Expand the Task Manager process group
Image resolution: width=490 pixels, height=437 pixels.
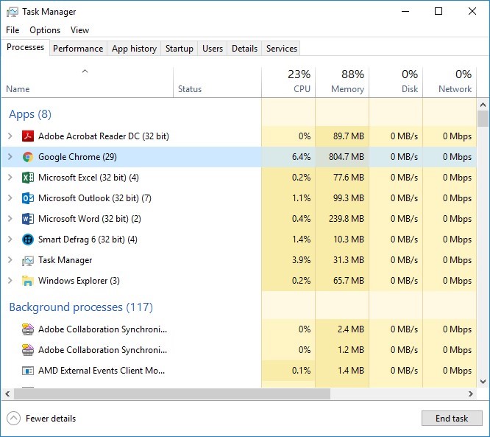[x=10, y=260]
